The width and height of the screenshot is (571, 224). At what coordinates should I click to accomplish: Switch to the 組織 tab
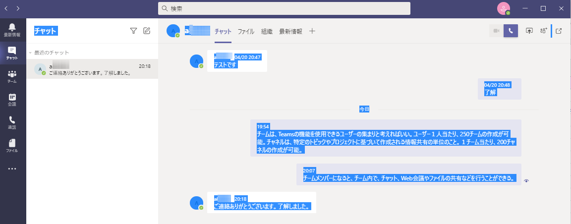click(x=267, y=32)
